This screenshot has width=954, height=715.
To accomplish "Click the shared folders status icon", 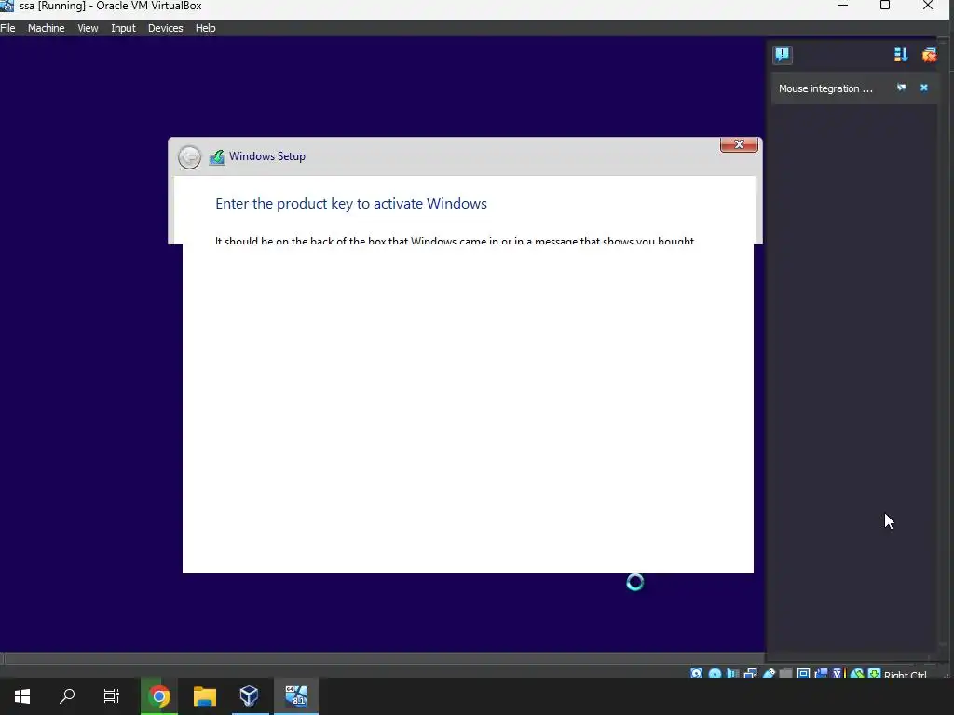I will pos(786,674).
